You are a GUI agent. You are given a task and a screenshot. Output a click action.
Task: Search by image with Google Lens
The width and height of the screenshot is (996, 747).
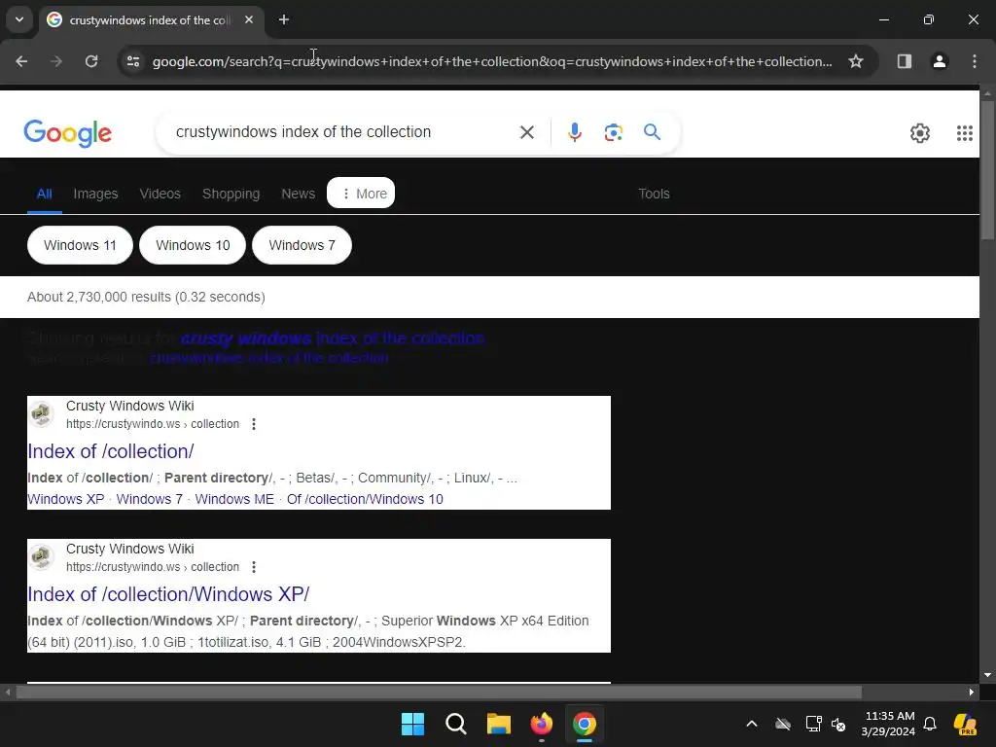(x=613, y=132)
